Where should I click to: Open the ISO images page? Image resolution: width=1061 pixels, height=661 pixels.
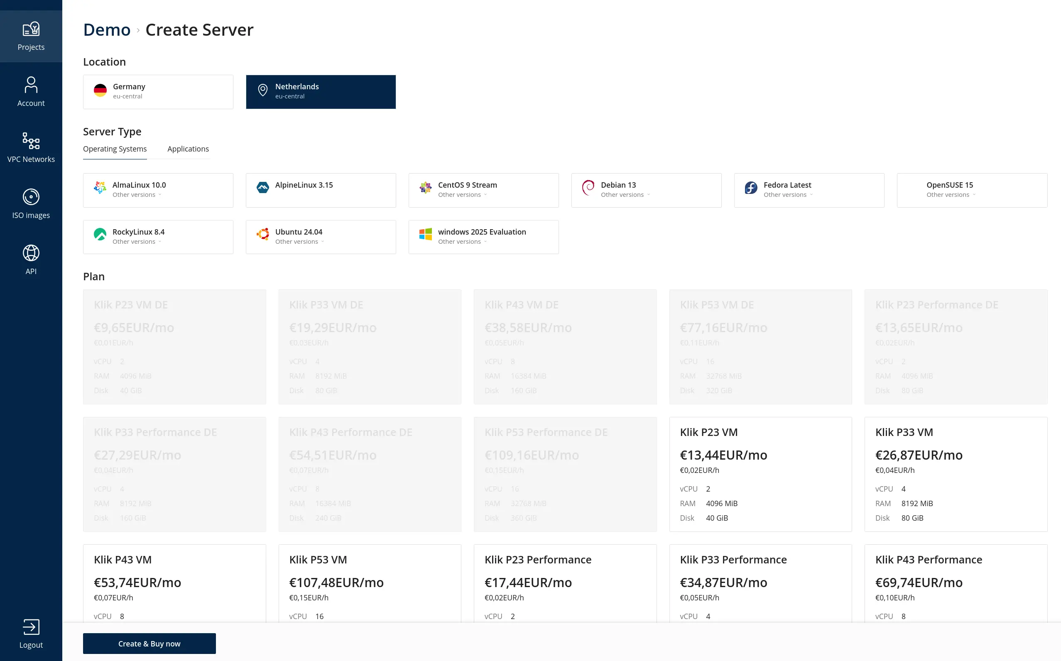(31, 204)
